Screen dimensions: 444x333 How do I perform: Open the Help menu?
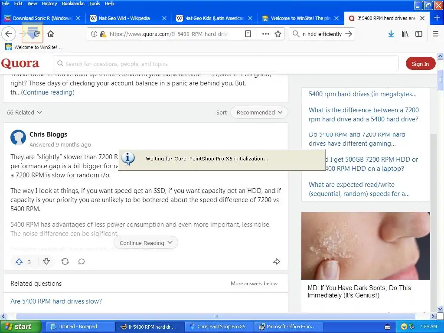(109, 3)
